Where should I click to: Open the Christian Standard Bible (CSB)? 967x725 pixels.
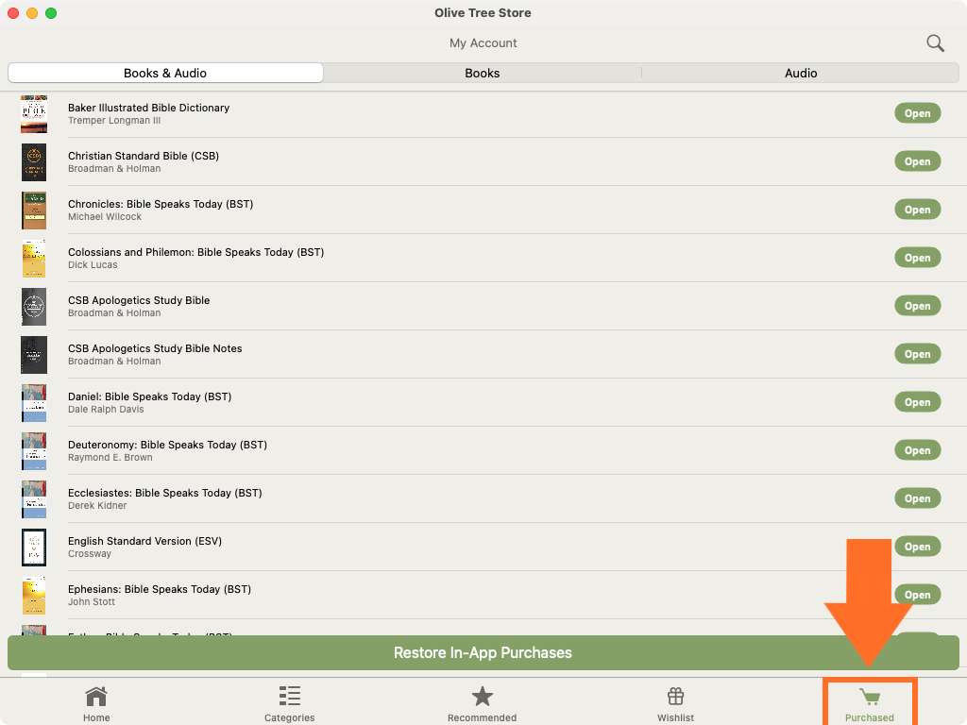(917, 161)
